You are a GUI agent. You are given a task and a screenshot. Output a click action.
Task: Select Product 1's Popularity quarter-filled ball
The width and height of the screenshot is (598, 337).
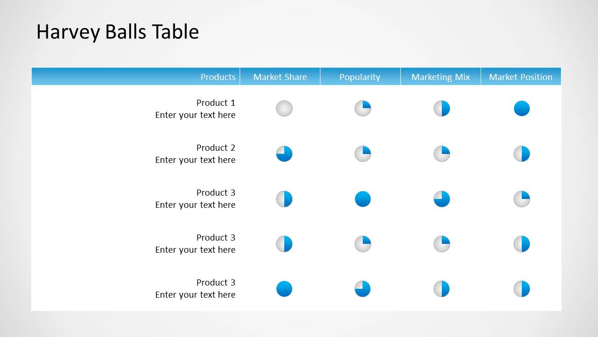(363, 109)
